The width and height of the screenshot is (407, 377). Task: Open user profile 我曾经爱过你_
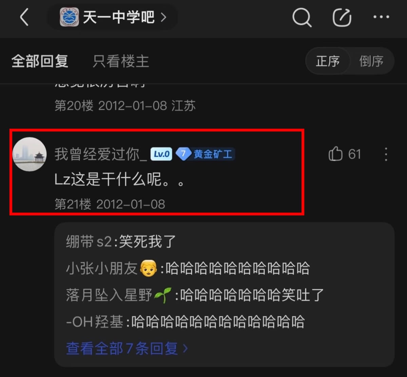point(101,155)
